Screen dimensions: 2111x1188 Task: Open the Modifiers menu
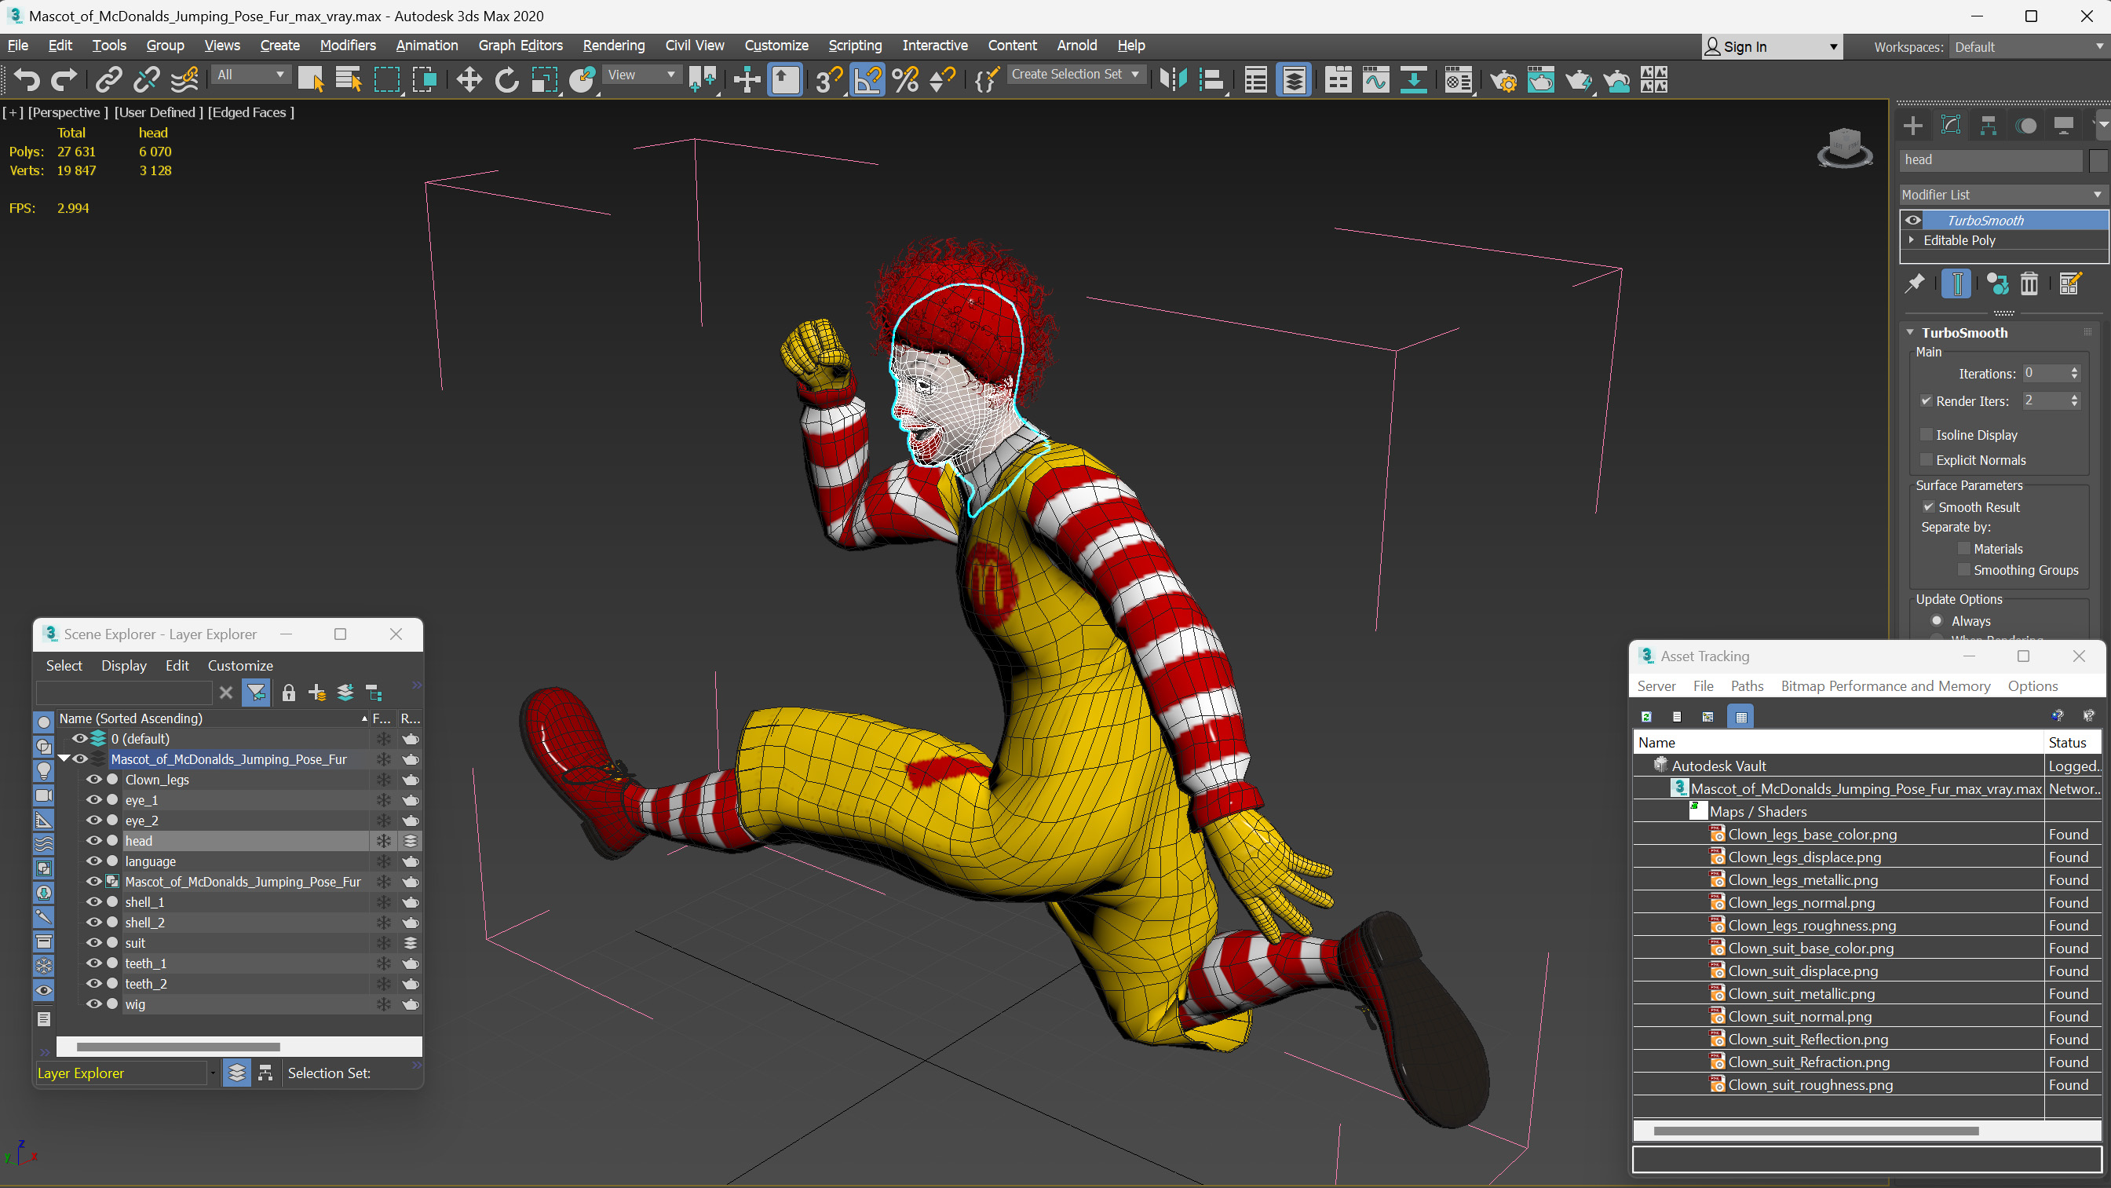pos(348,45)
